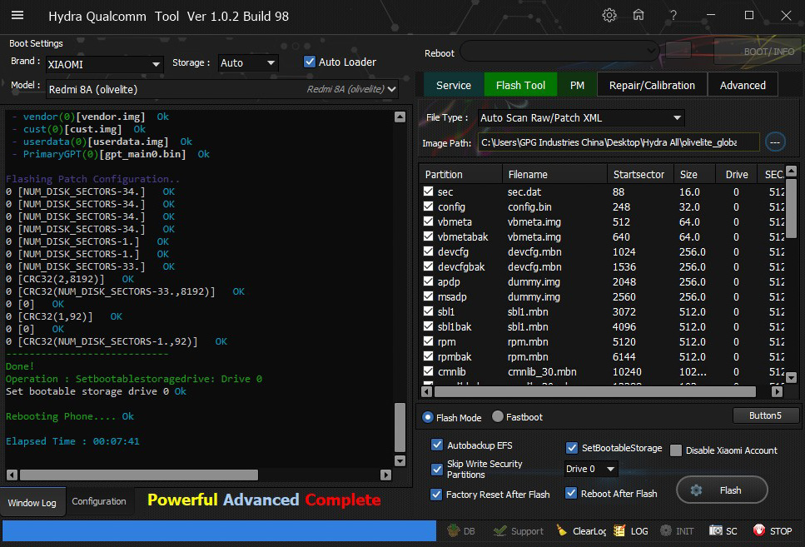This screenshot has width=805, height=547.
Task: Sort by Partition column header
Action: (x=460, y=174)
